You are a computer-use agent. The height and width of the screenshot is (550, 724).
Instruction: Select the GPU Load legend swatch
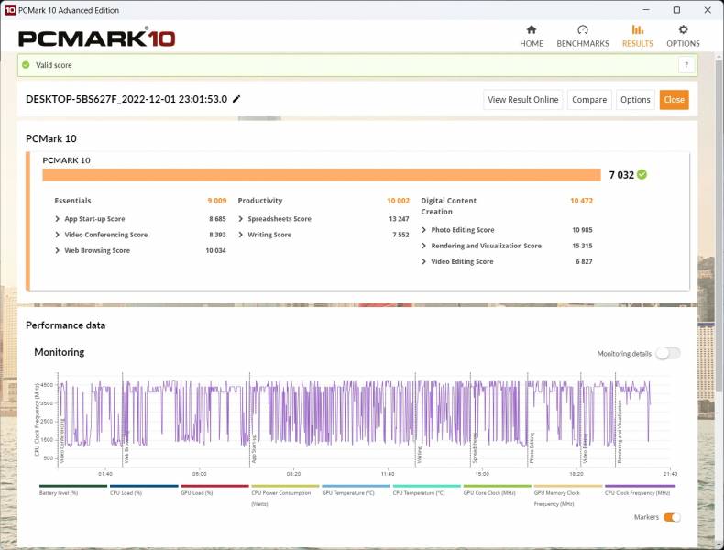click(x=214, y=486)
